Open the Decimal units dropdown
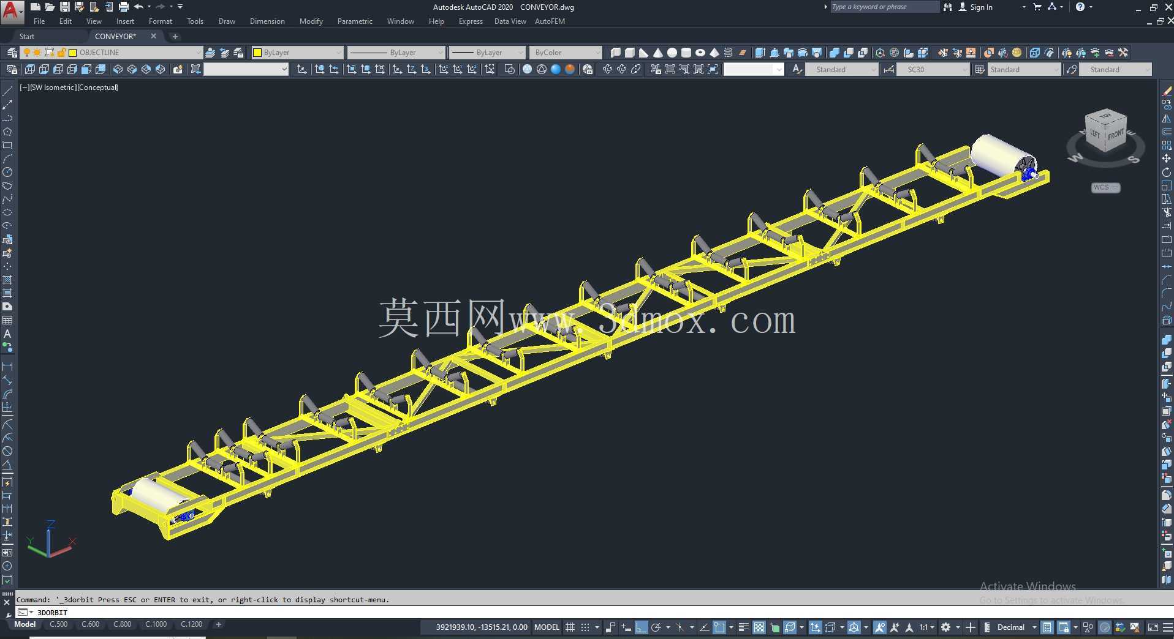The height and width of the screenshot is (639, 1174). point(1017,627)
